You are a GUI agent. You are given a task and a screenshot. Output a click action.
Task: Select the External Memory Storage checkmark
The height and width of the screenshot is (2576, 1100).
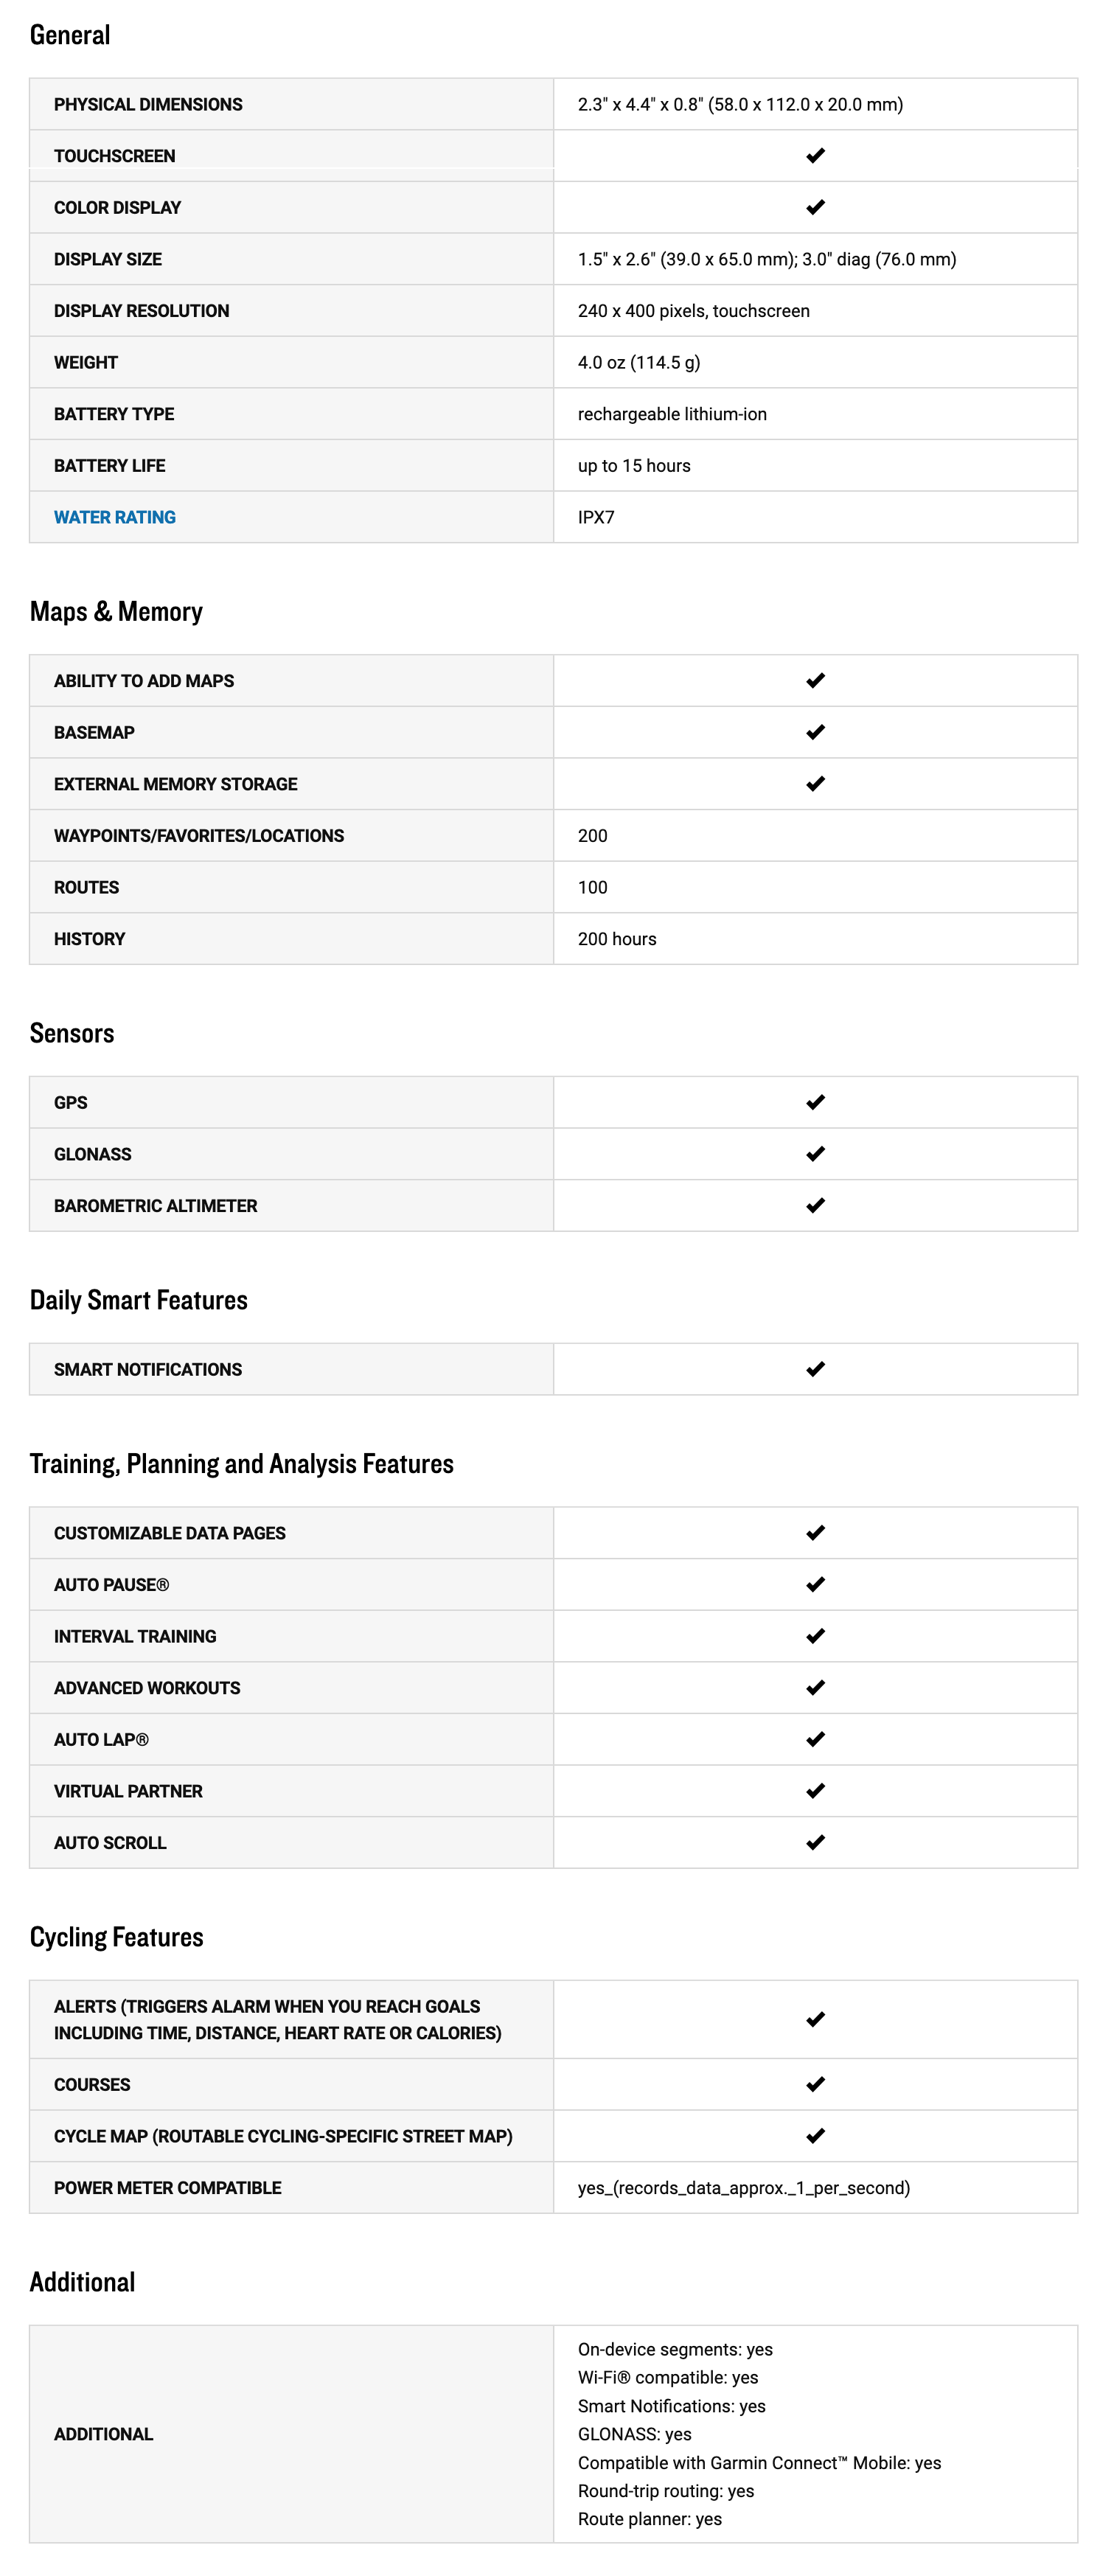[x=815, y=784]
